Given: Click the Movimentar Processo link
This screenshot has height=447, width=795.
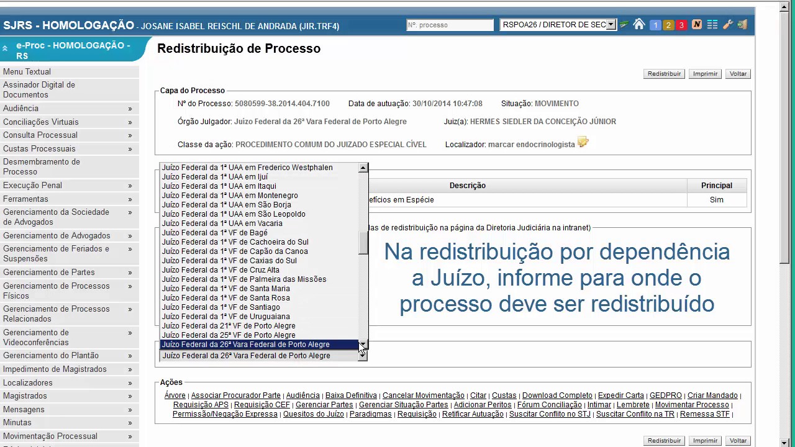Looking at the screenshot, I should (x=692, y=405).
